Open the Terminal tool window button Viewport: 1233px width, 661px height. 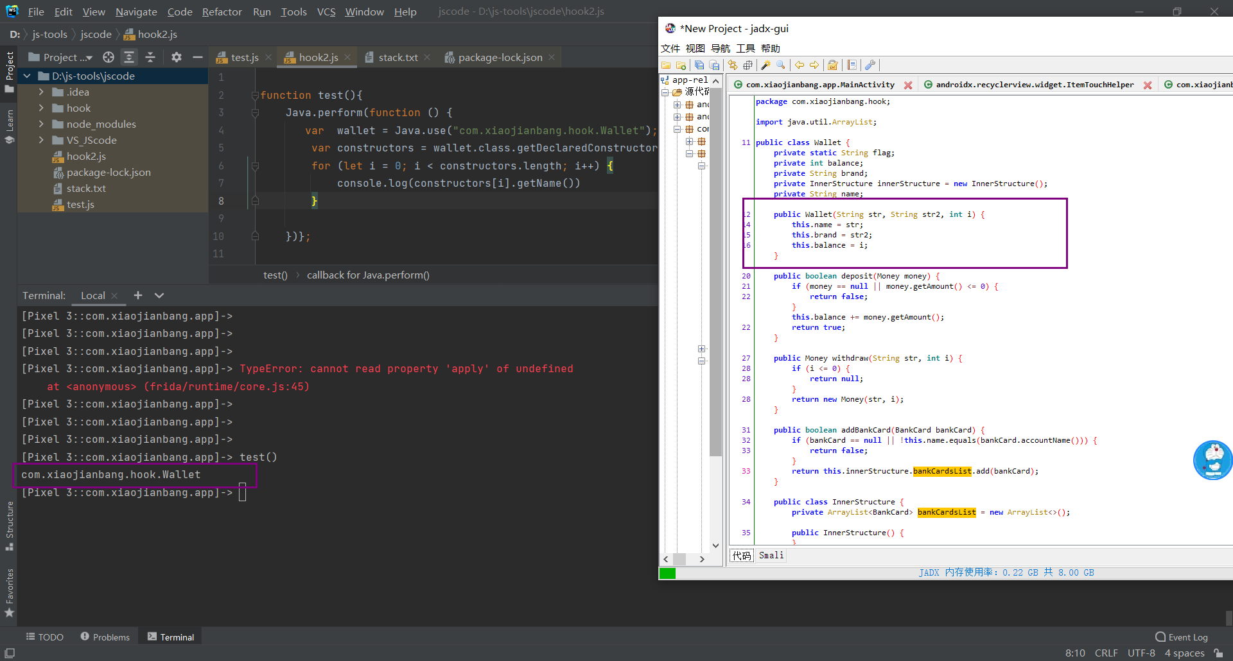click(171, 637)
